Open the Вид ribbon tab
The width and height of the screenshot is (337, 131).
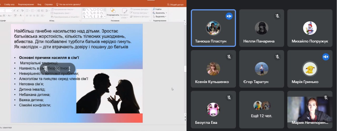[x=39, y=4]
